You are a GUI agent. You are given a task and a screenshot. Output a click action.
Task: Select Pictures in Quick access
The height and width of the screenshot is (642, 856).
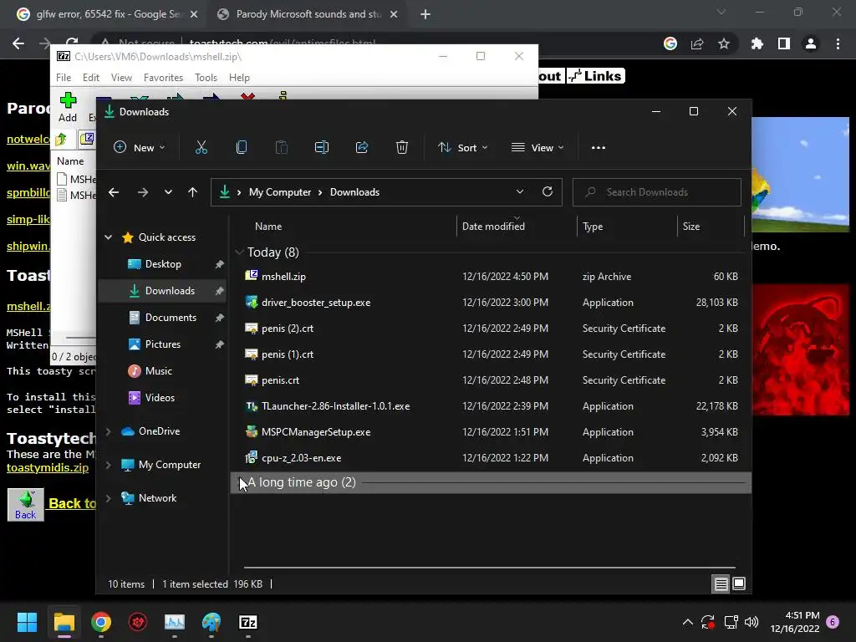(x=163, y=344)
